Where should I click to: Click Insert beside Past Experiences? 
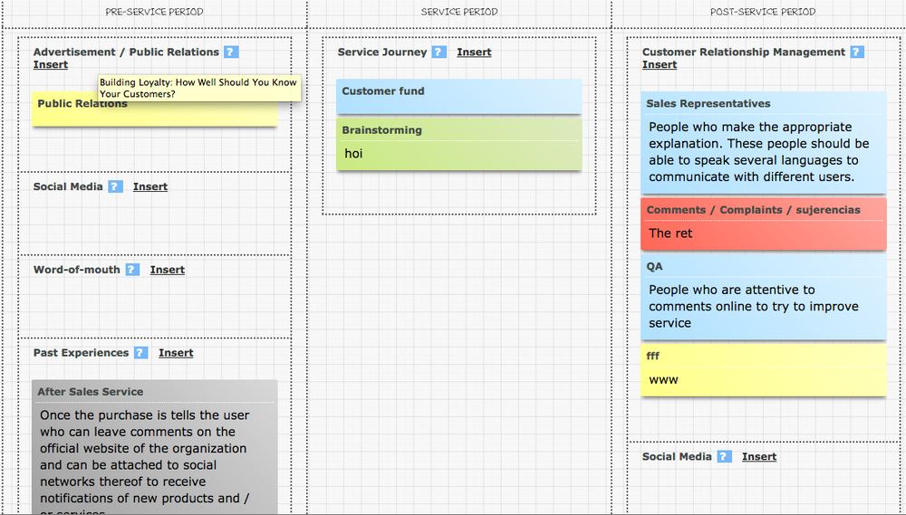[176, 353]
